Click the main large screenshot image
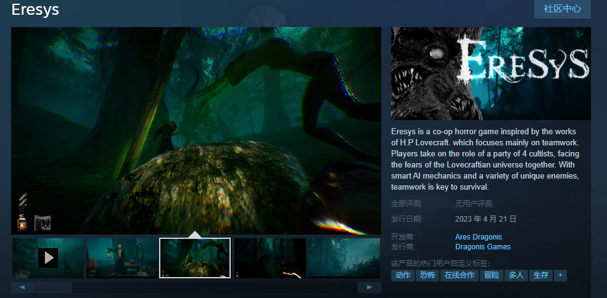The width and height of the screenshot is (607, 298). (x=196, y=131)
